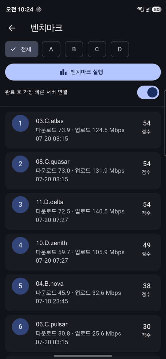
Task: Filter servers by group D
Action: [x=120, y=49]
